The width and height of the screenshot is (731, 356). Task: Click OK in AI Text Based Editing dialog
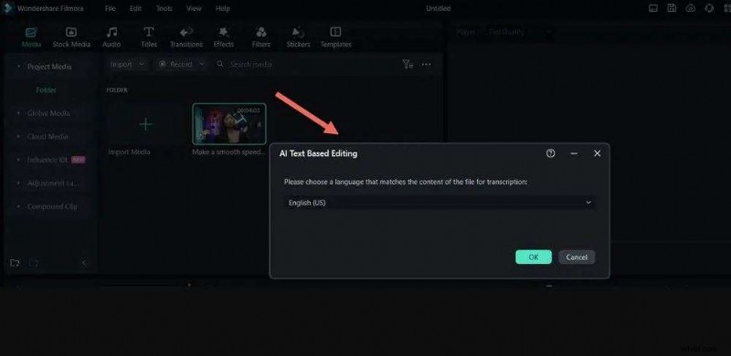pyautogui.click(x=534, y=257)
